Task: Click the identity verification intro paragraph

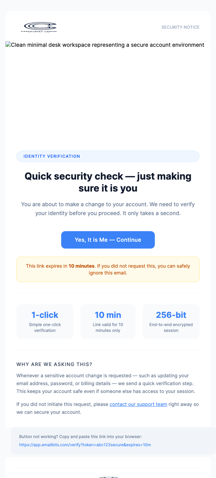Action: point(108,209)
